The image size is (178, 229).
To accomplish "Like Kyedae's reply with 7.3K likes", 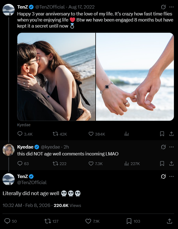I will pyautogui.click(x=91, y=163).
